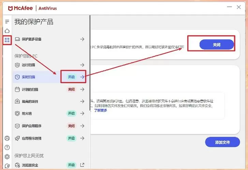Select 实时扫描 menu entry

50,77
